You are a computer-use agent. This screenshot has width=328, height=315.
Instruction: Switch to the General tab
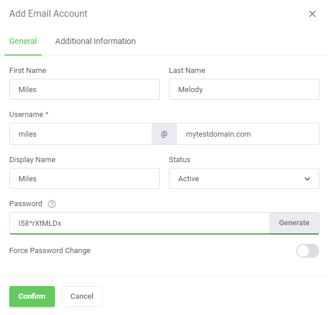pos(23,41)
